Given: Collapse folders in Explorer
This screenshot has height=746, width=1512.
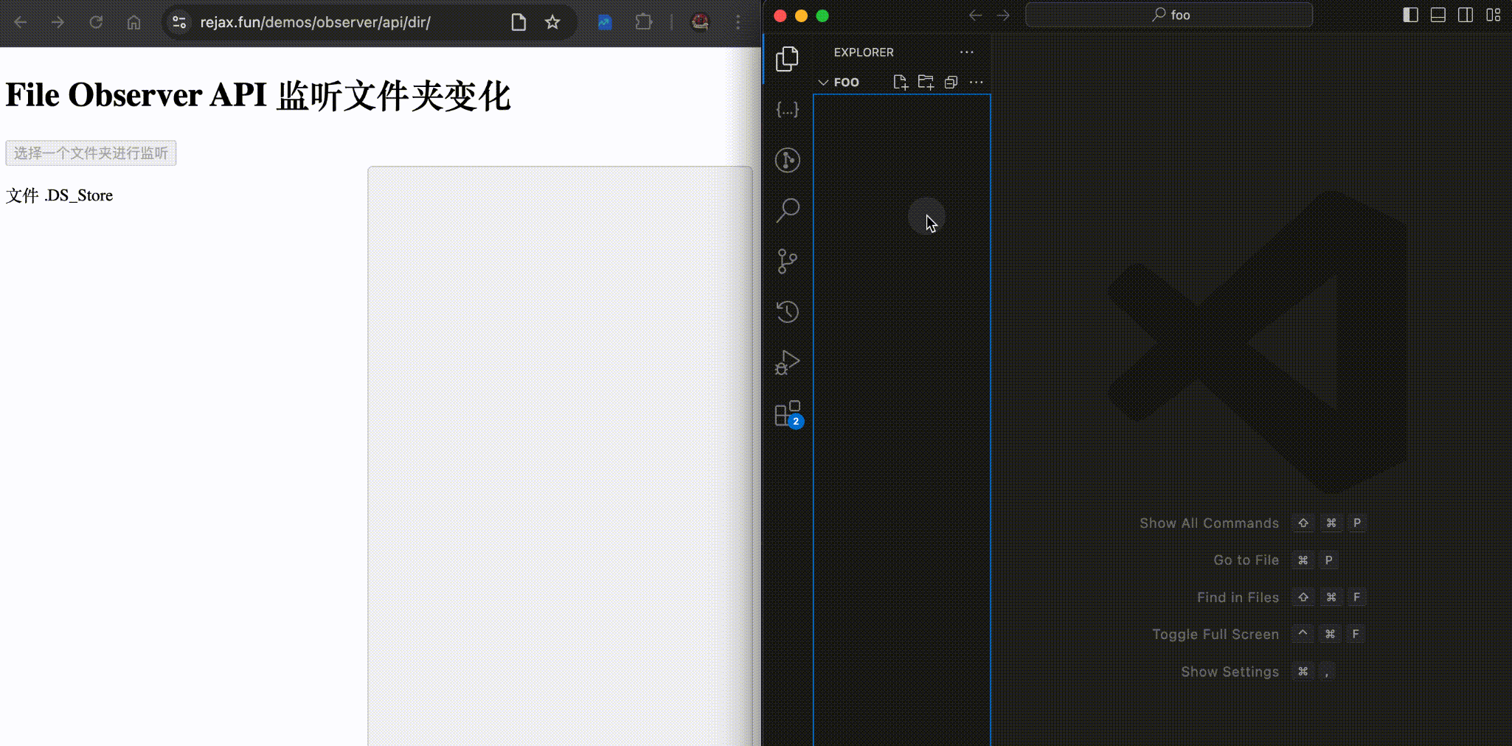Looking at the screenshot, I should coord(951,83).
